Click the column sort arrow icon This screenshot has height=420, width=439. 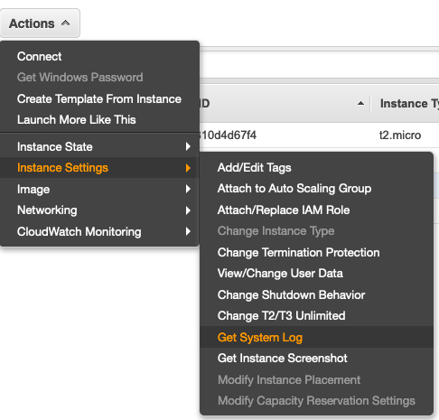[360, 104]
